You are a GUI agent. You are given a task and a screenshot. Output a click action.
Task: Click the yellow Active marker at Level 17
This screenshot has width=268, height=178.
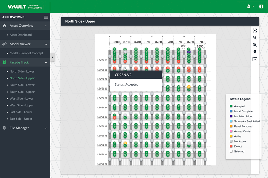coord(125,143)
